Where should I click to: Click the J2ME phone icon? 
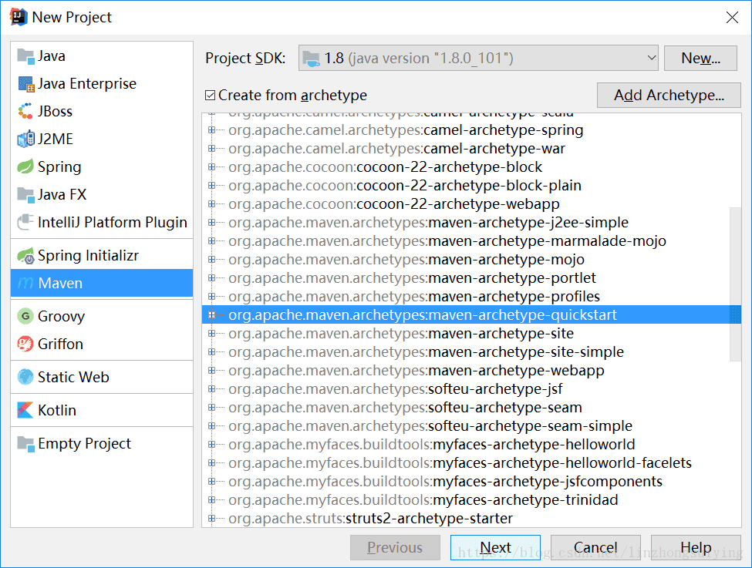pos(25,139)
